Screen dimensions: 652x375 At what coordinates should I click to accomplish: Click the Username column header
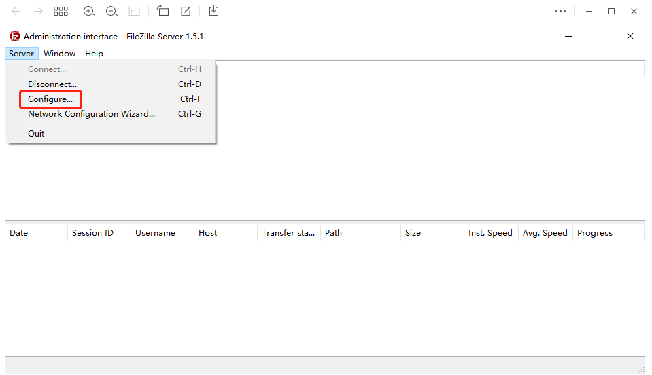162,233
